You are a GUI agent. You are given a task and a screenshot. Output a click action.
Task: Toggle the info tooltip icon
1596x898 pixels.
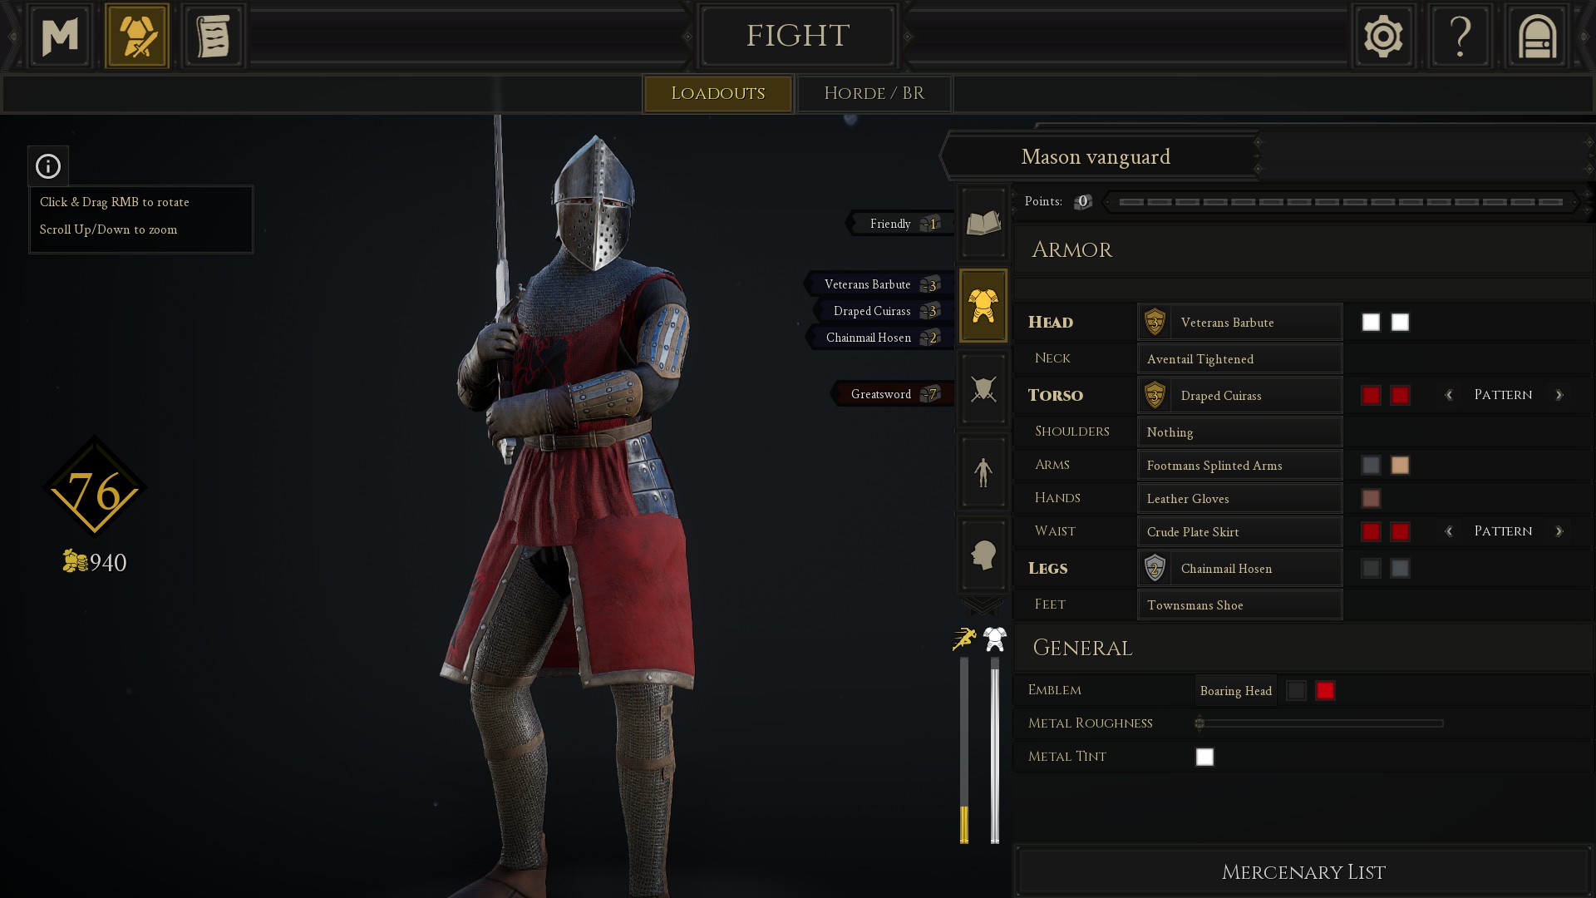[48, 166]
